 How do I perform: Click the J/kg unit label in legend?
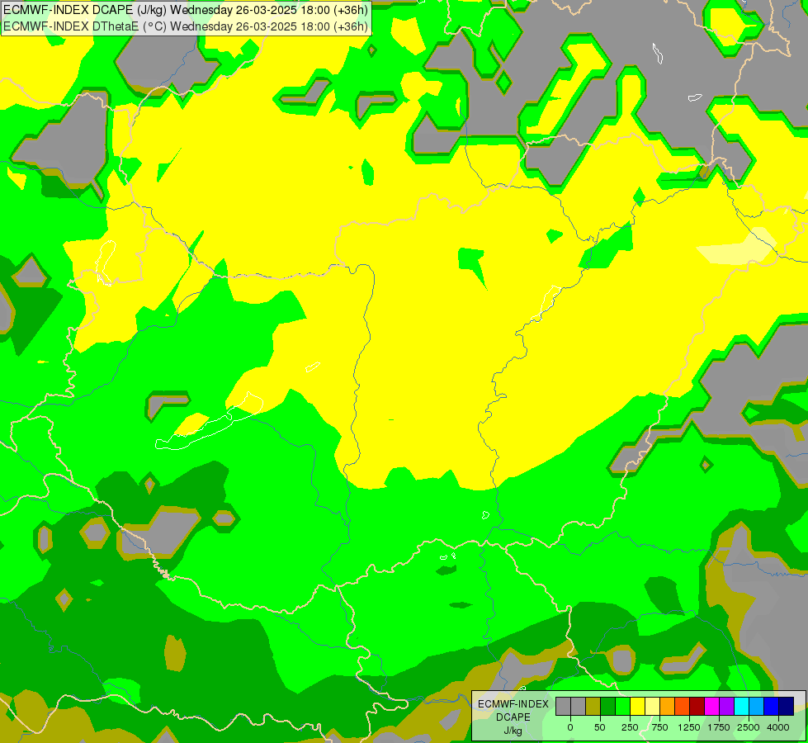513,731
